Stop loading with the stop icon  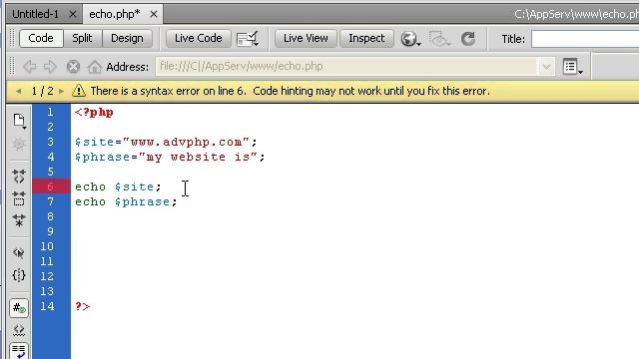[73, 67]
